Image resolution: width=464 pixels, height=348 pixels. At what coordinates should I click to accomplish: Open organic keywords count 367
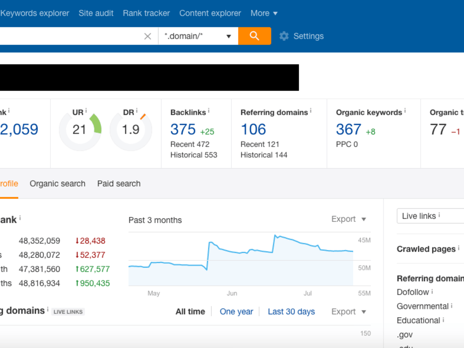pyautogui.click(x=348, y=129)
